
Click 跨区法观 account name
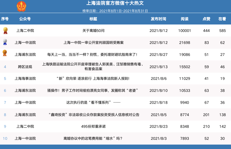(x=25, y=67)
